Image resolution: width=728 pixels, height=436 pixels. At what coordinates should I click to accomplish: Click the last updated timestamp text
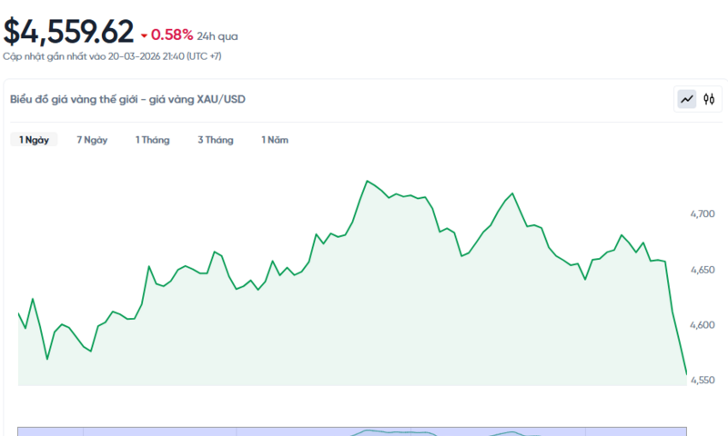[112, 56]
